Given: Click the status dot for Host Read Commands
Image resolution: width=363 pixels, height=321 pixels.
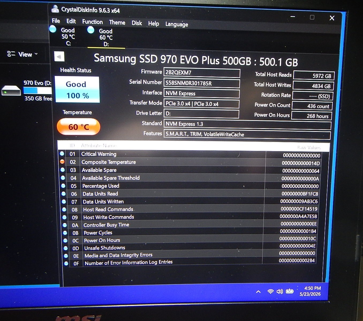Looking at the screenshot, I should pos(64,209).
